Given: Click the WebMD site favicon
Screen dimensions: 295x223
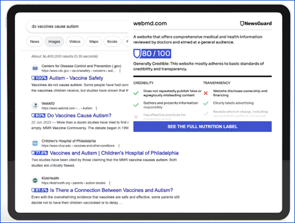Looking at the screenshot, I should (x=35, y=106).
